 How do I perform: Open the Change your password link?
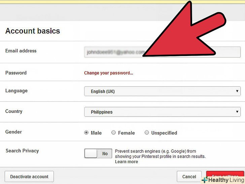click(x=109, y=73)
